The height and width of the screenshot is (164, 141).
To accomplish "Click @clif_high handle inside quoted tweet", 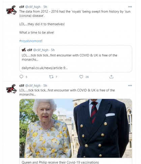I will pos(41,50).
